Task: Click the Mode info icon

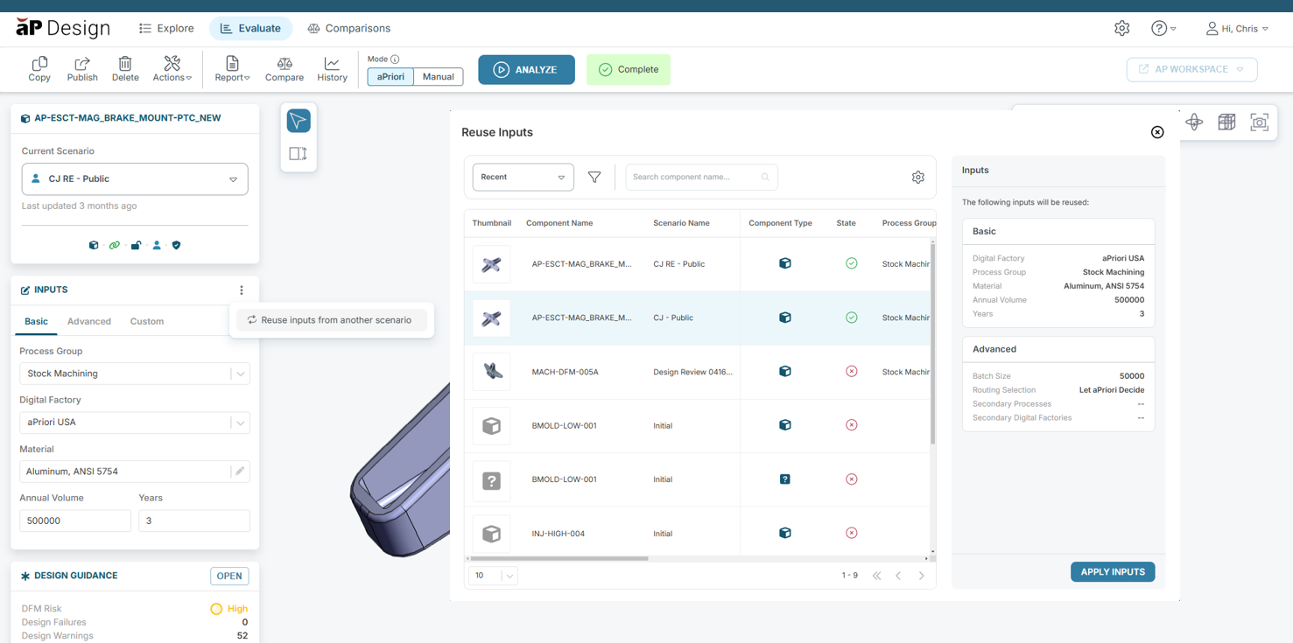Action: pyautogui.click(x=395, y=59)
